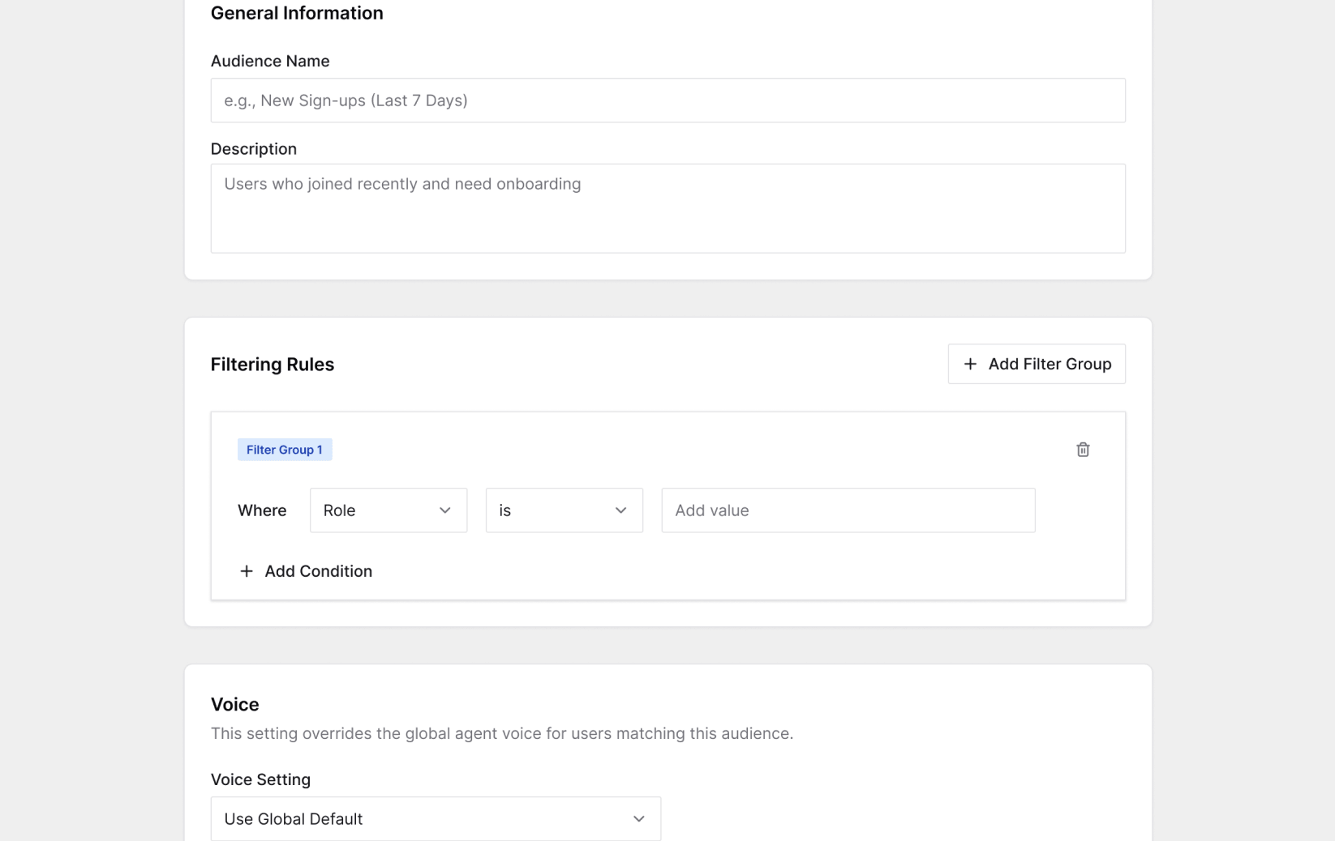This screenshot has width=1335, height=841.
Task: Open the 'is' operator dropdown
Action: 564,510
